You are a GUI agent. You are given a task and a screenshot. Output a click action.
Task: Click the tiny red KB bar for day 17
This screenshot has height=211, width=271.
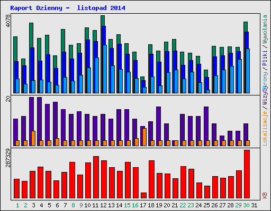pyautogui.click(x=143, y=195)
